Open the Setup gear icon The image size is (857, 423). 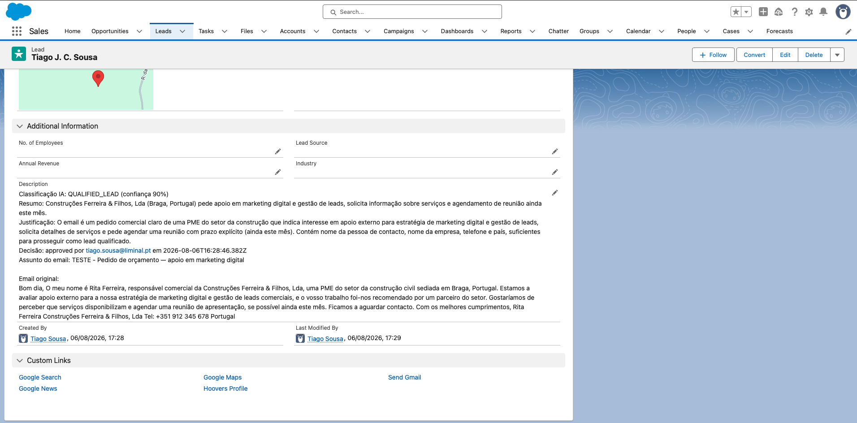tap(809, 12)
